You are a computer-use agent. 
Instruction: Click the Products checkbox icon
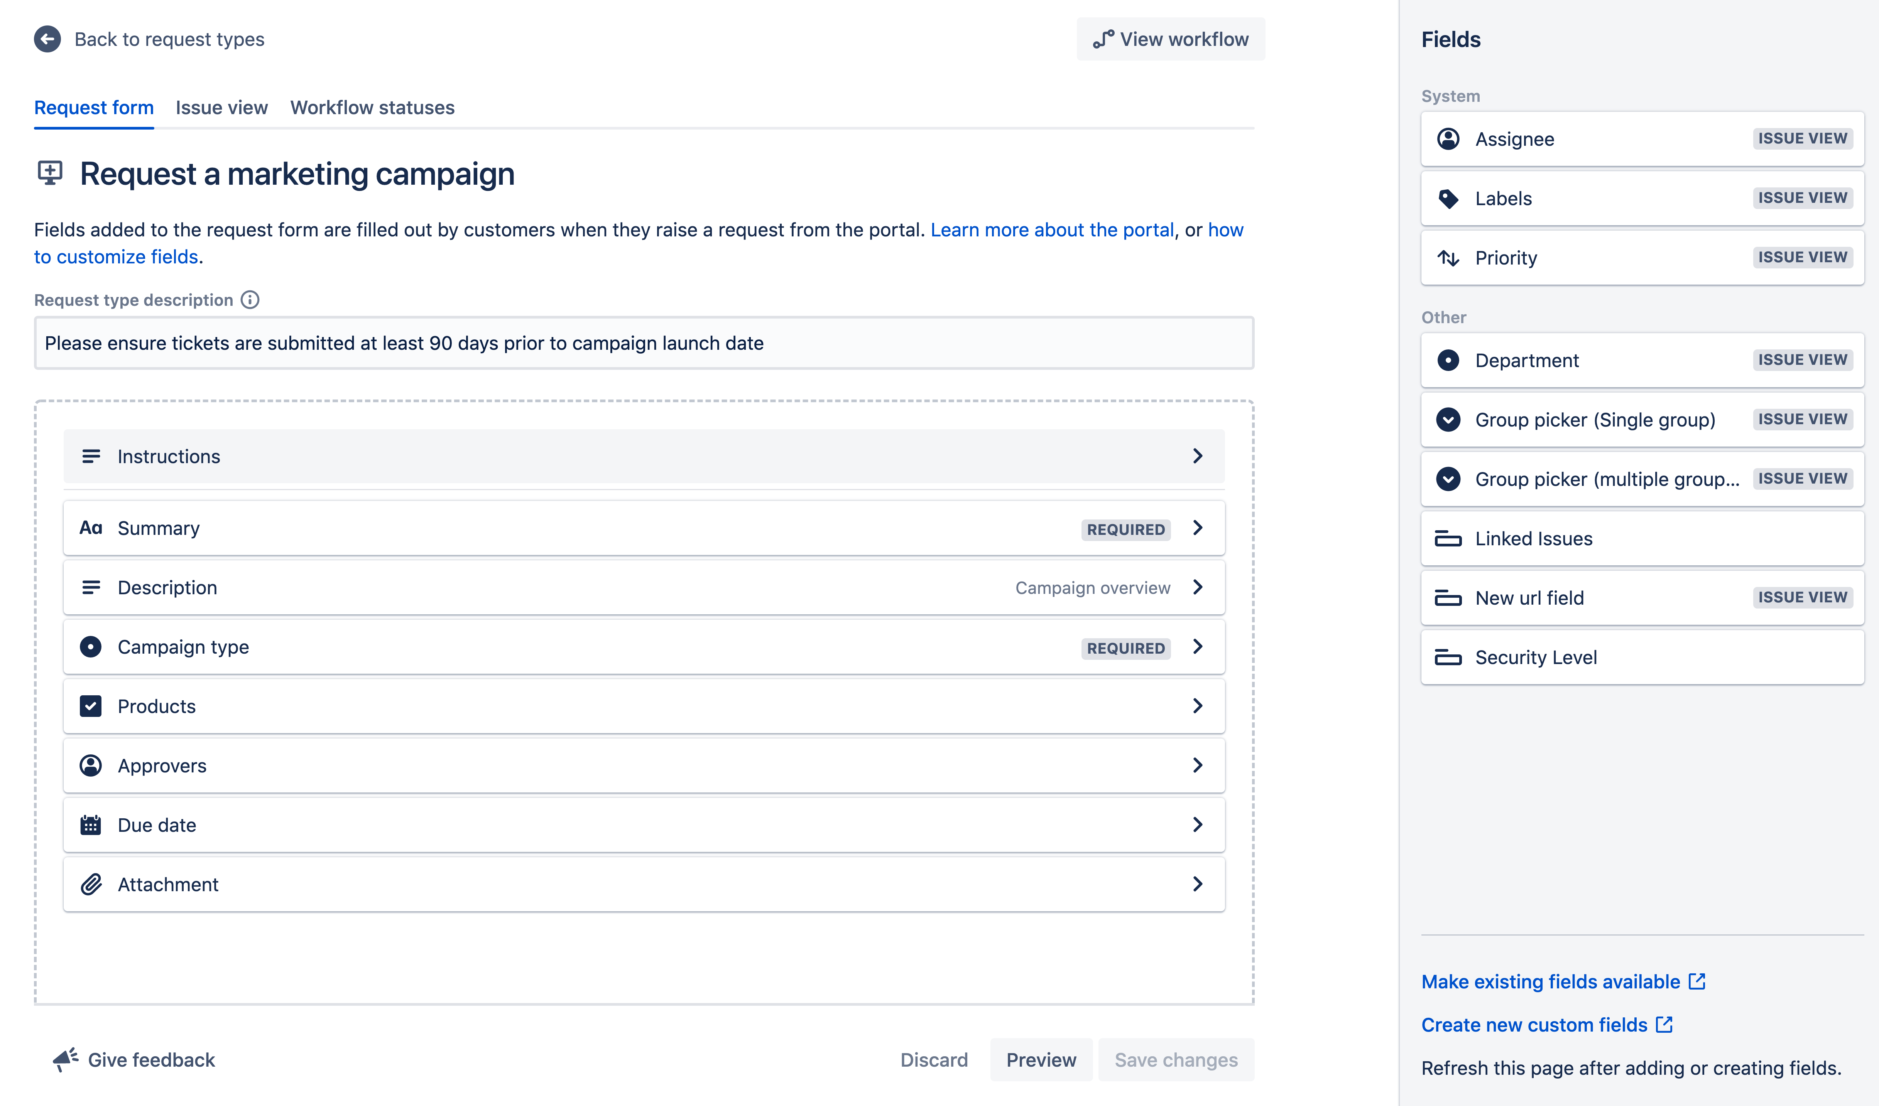[x=91, y=706]
